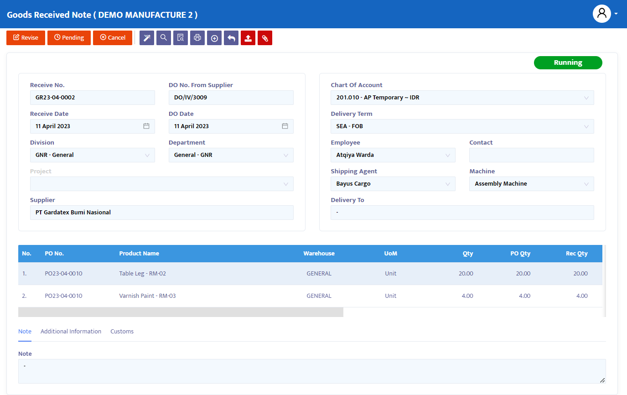
Task: Click the table's horizontal scrollbar
Action: tap(181, 312)
